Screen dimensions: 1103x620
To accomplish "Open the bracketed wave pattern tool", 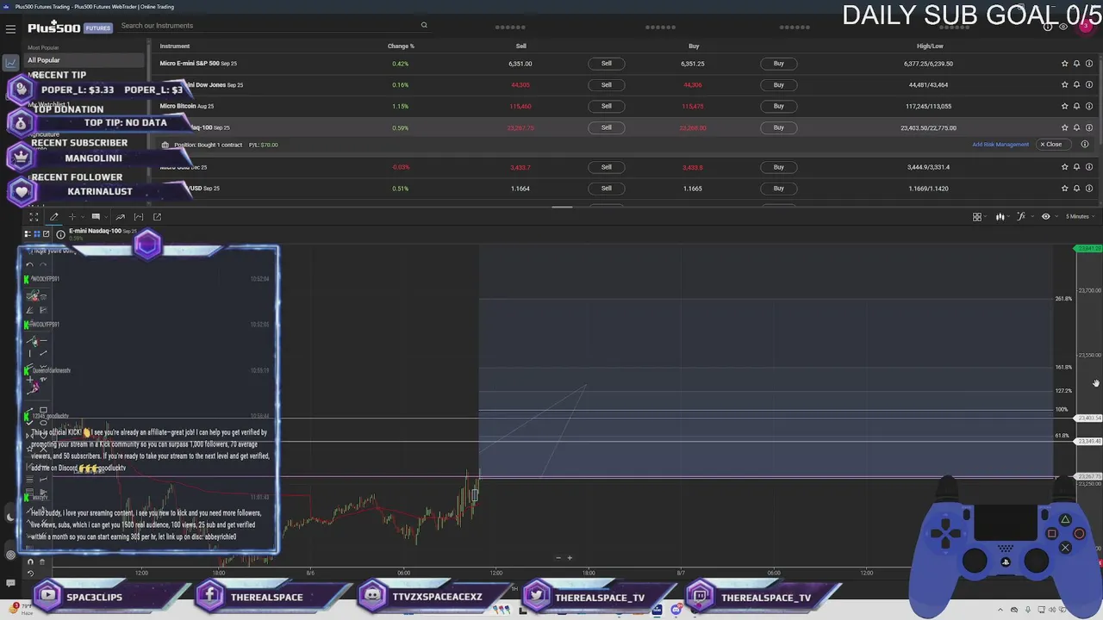I will [139, 217].
